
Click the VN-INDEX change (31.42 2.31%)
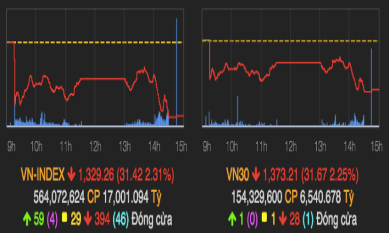pos(145,175)
